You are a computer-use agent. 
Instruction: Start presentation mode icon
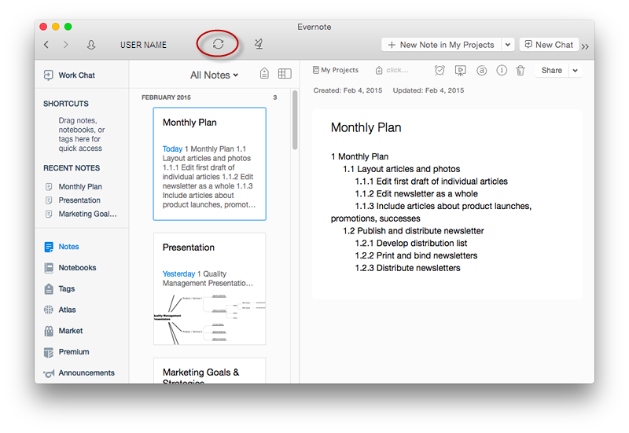(460, 71)
